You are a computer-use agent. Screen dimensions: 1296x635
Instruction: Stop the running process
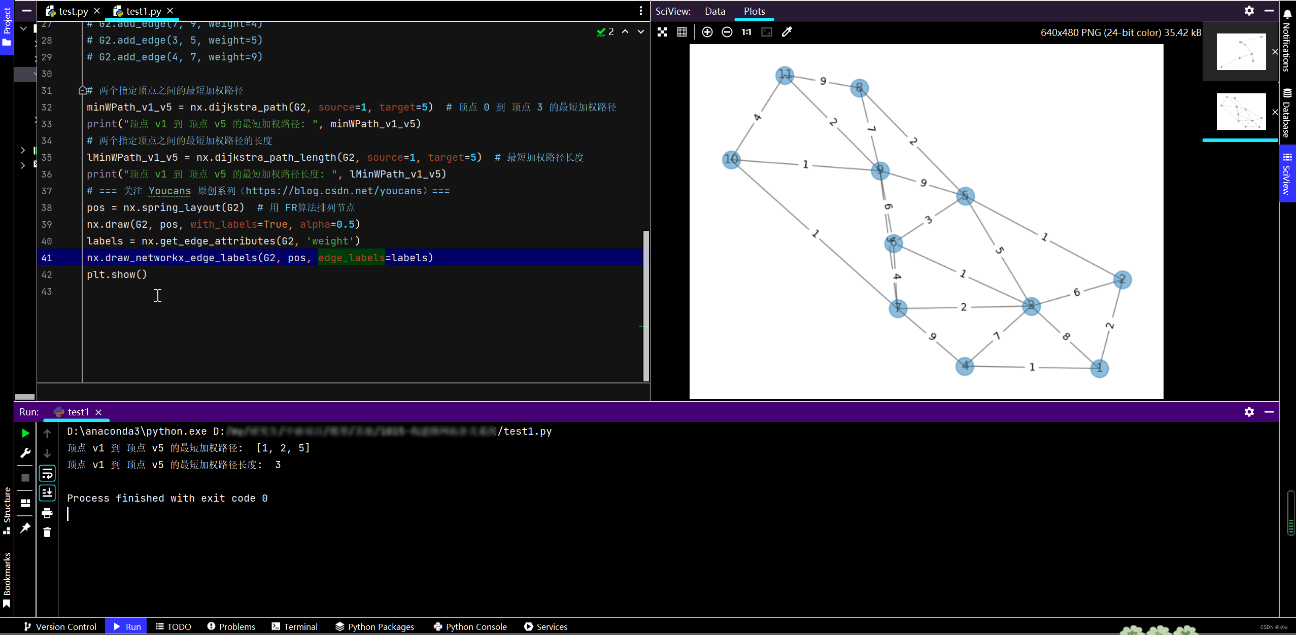pyautogui.click(x=25, y=477)
